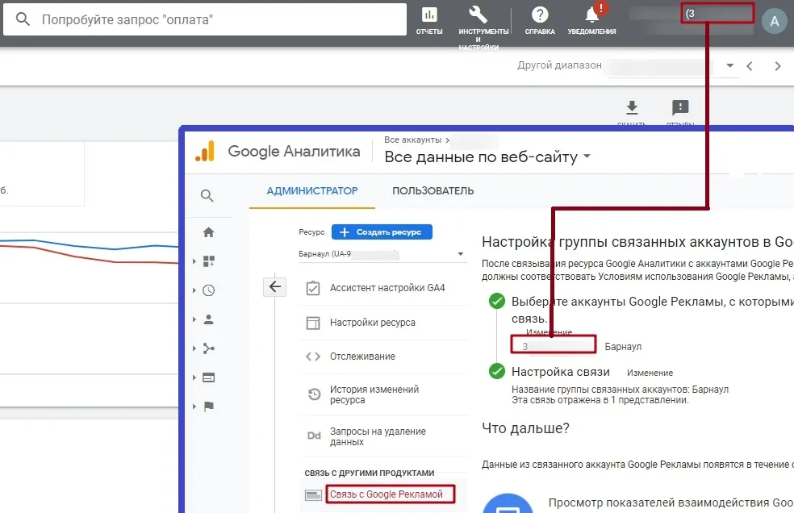The height and width of the screenshot is (513, 794).
Task: Expand customization section arrow in sidebar
Action: pos(194,261)
